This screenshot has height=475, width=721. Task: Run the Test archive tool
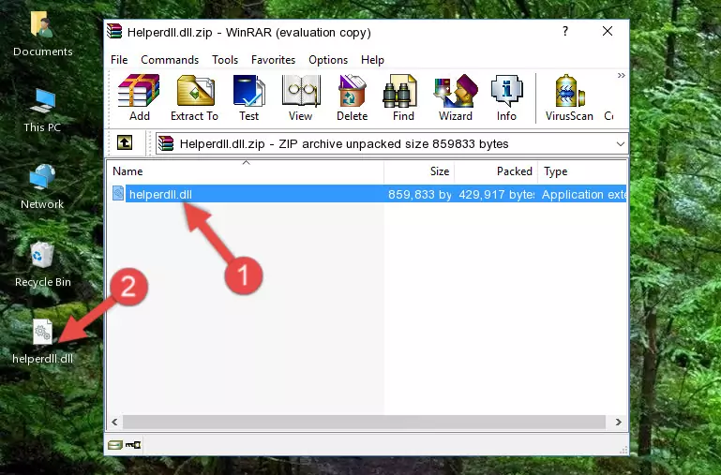pyautogui.click(x=248, y=97)
